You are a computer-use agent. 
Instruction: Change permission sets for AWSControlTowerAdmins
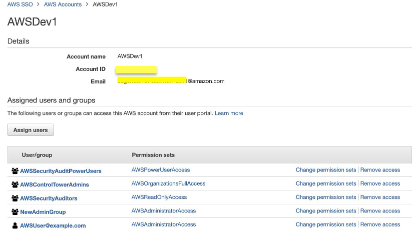326,183
